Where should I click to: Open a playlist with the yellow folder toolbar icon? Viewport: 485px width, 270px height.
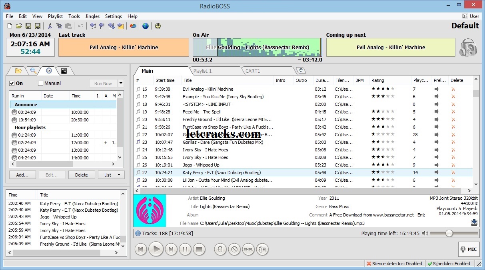19,26
